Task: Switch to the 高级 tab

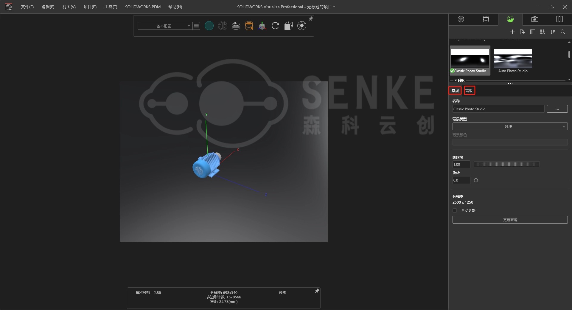Action: click(x=469, y=91)
